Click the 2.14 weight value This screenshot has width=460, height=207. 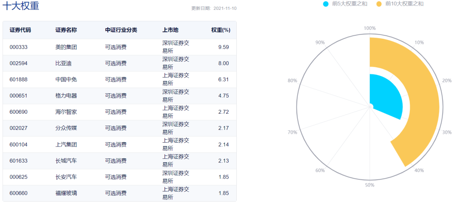224,144
